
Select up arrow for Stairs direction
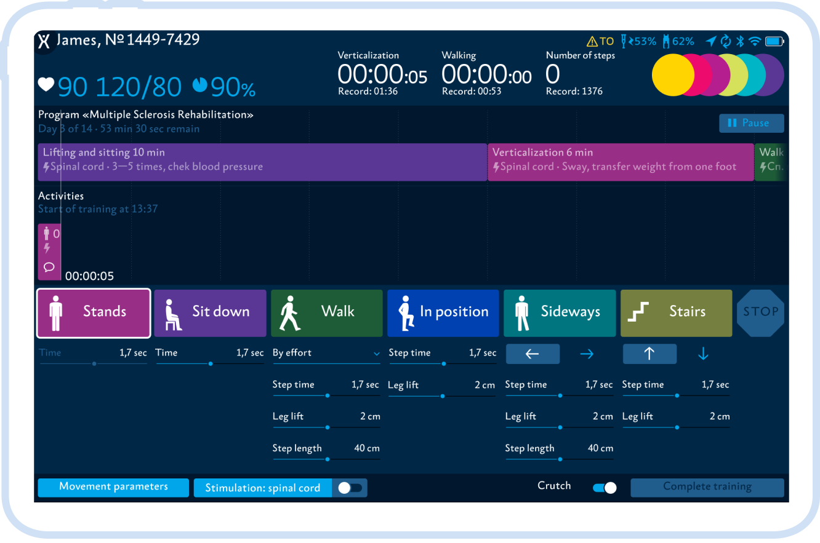649,354
